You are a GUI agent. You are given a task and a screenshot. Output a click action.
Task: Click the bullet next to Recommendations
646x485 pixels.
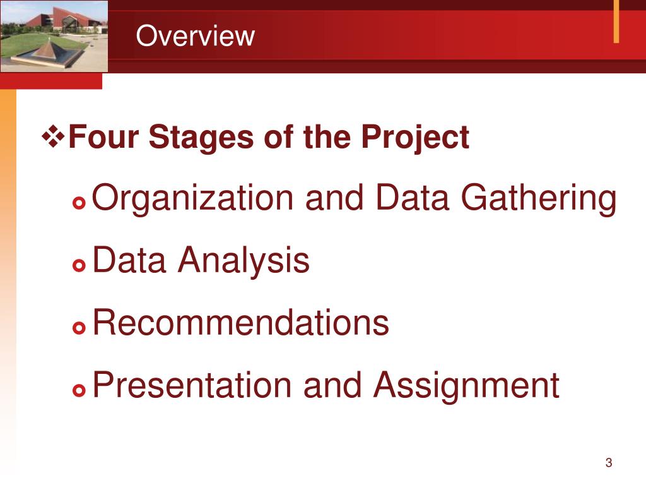click(79, 328)
